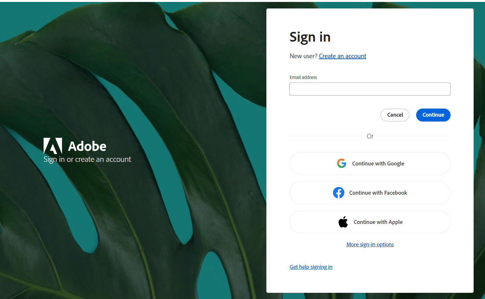Click the Apple logo icon
The width and height of the screenshot is (485, 299).
[x=343, y=222]
